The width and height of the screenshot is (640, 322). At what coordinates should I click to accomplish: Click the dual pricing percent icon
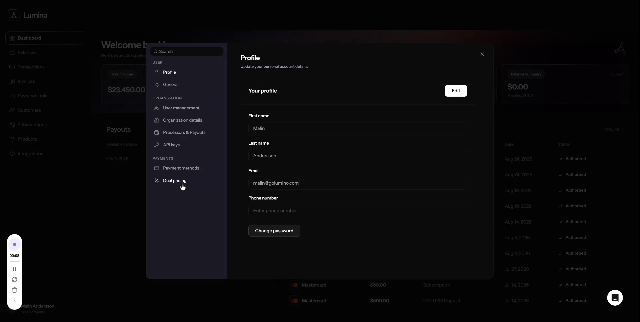pos(156,181)
